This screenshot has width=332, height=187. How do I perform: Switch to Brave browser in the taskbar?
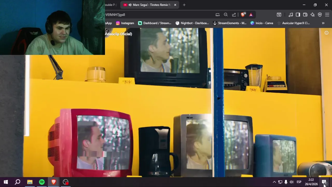tap(54, 182)
